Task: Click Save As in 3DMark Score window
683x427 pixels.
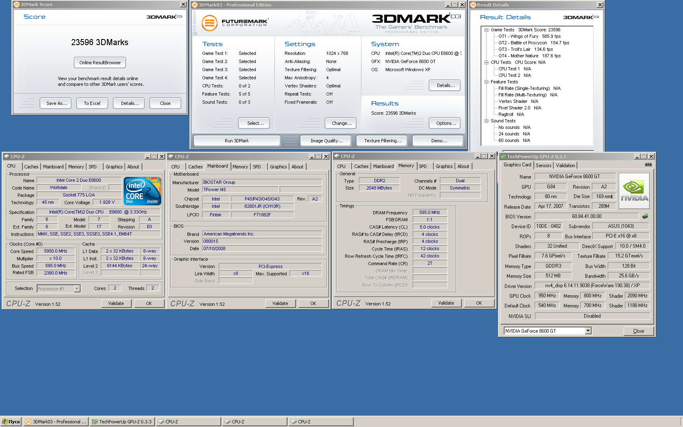Action: click(x=57, y=103)
